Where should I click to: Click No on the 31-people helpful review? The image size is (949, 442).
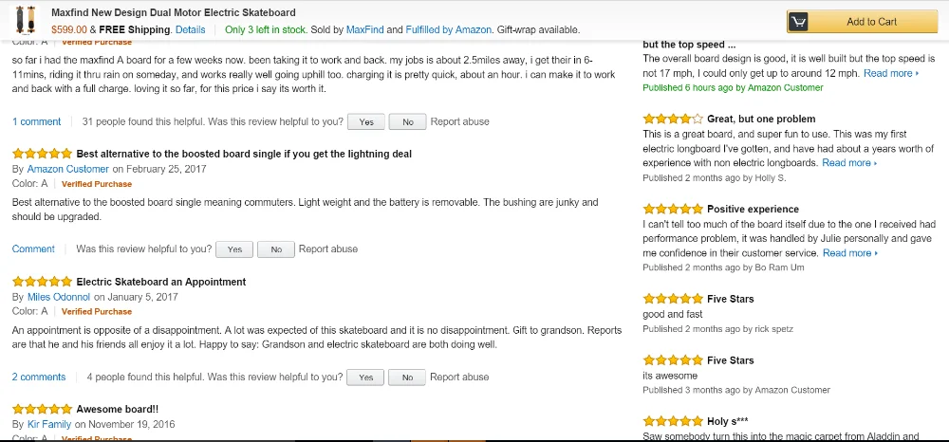407,122
